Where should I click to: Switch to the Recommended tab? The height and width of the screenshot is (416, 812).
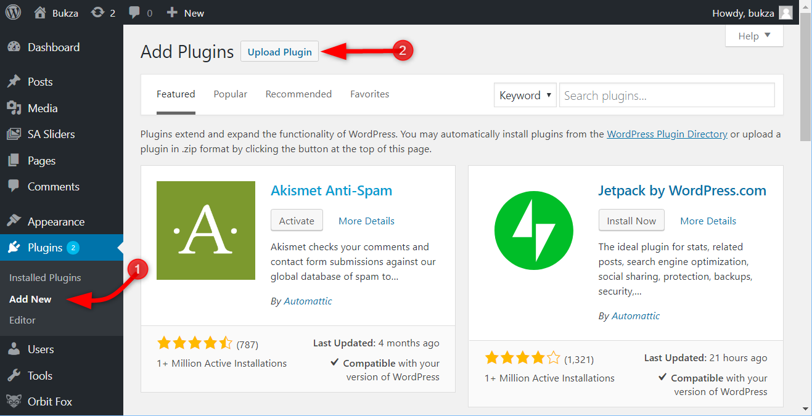[x=298, y=94]
